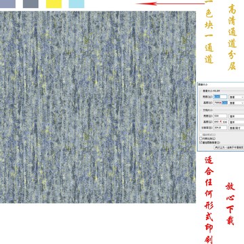Click the document width field showing 530
244x244 pixels.
220,116
